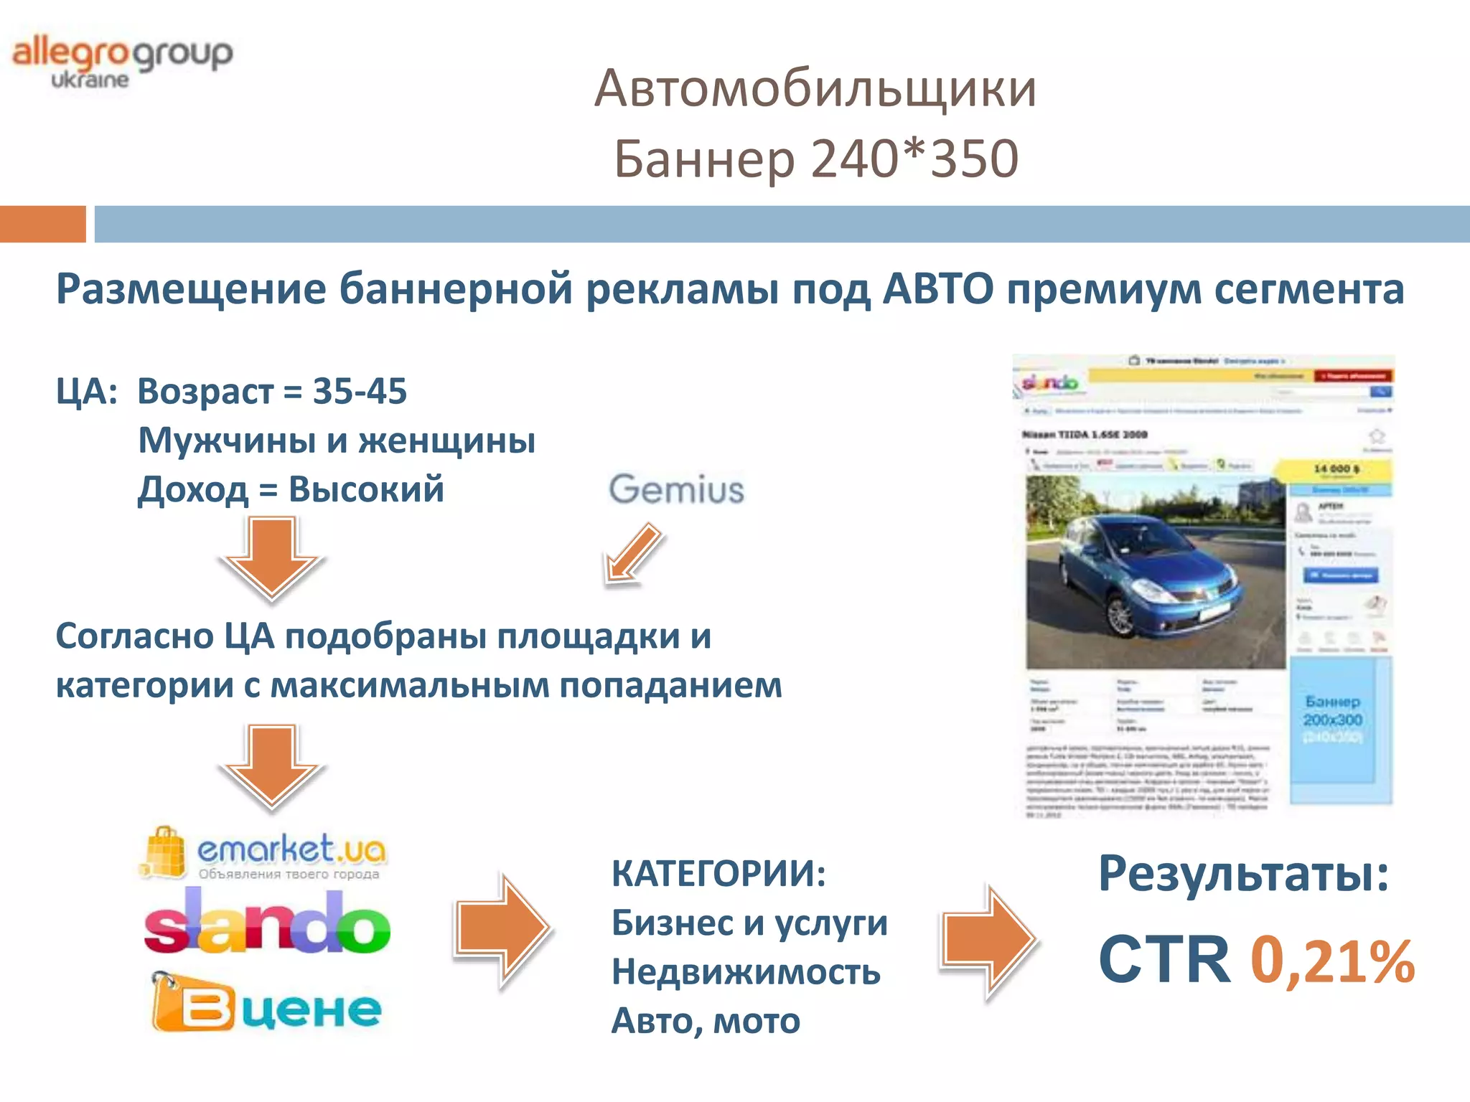Click the sentence starting 'Согласно ЦА подобраны площадки'

(x=419, y=661)
